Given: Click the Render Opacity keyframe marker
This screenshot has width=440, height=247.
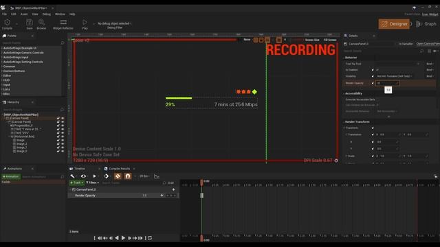Looking at the screenshot, I should pyautogui.click(x=201, y=195).
